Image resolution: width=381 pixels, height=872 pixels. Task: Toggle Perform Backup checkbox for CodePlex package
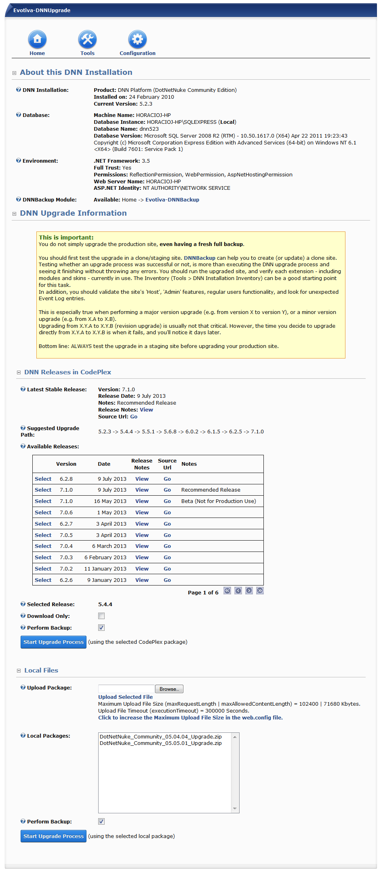pos(101,628)
